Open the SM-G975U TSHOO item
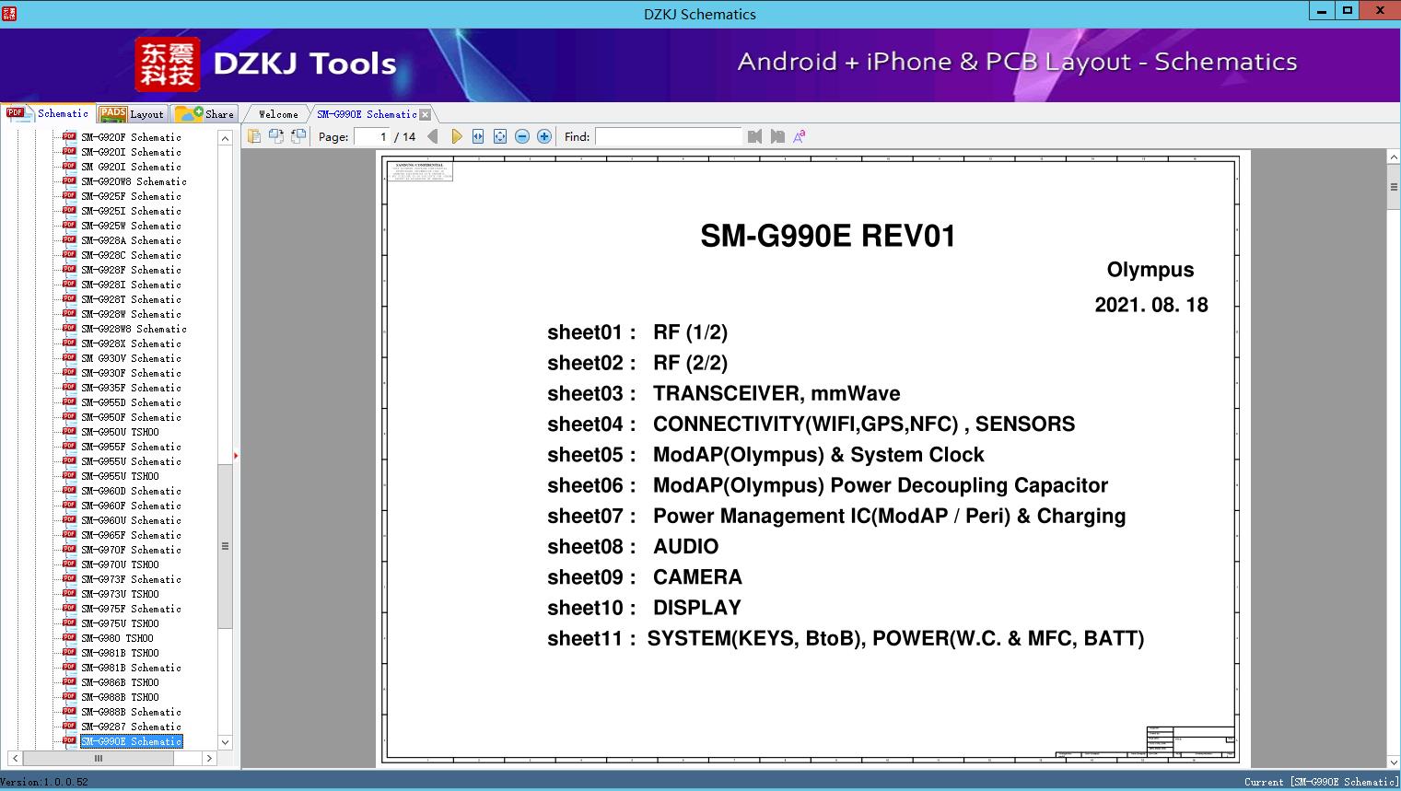Viewport: 1401px width, 791px height. click(x=120, y=623)
